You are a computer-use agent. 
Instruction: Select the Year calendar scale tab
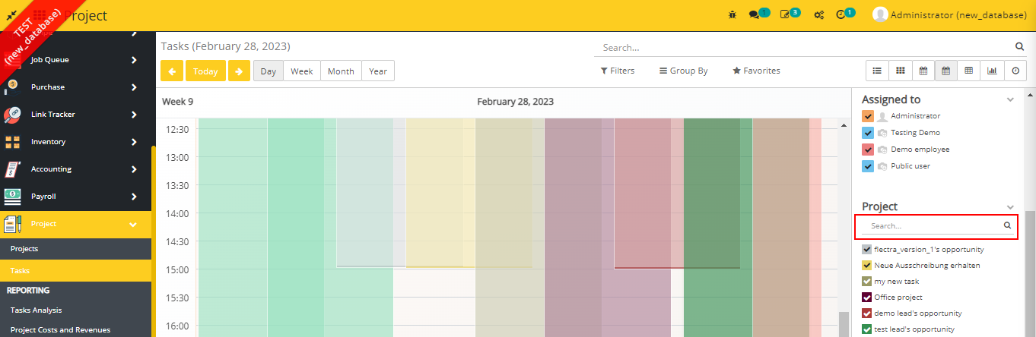point(378,71)
